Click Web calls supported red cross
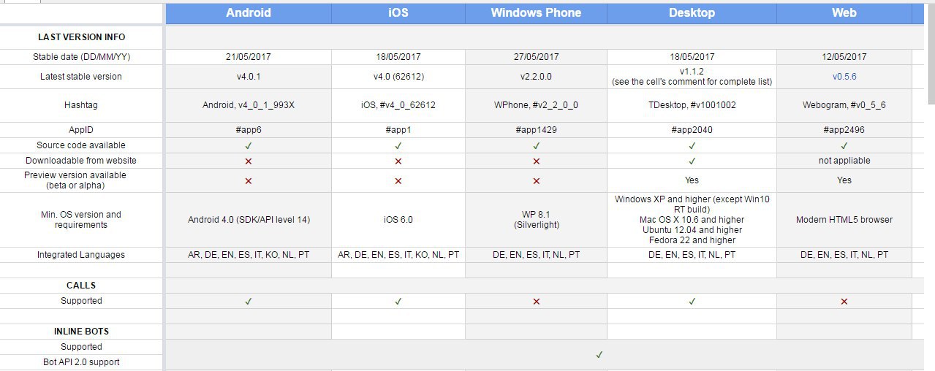The height and width of the screenshot is (371, 935). (844, 301)
